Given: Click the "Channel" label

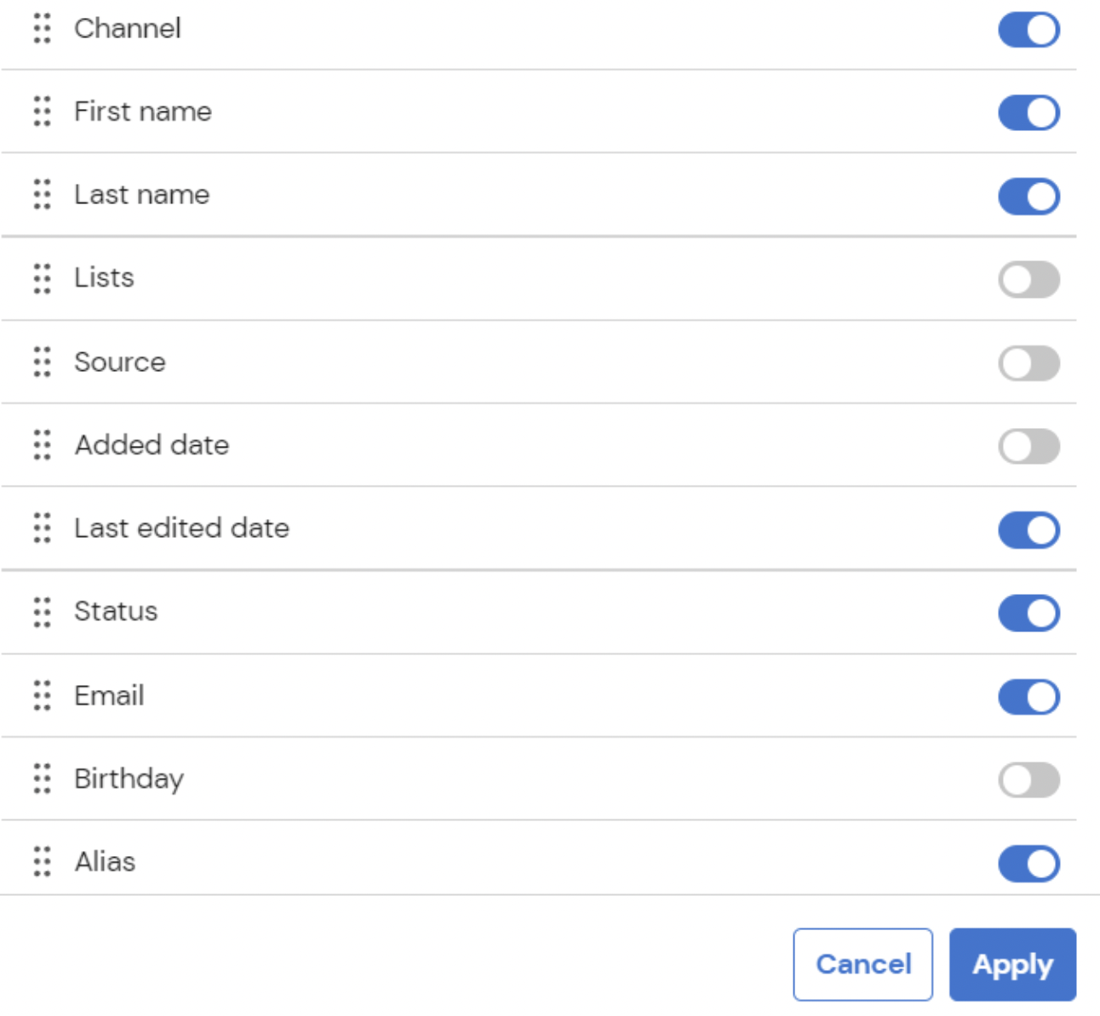Looking at the screenshot, I should click(x=128, y=28).
